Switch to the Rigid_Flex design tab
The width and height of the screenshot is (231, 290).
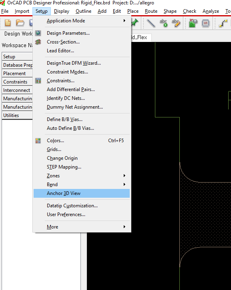pos(141,38)
